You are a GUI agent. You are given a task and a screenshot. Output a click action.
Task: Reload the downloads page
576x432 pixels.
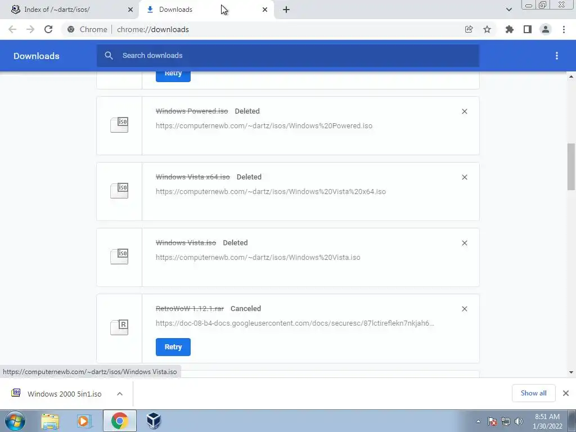[x=48, y=29]
